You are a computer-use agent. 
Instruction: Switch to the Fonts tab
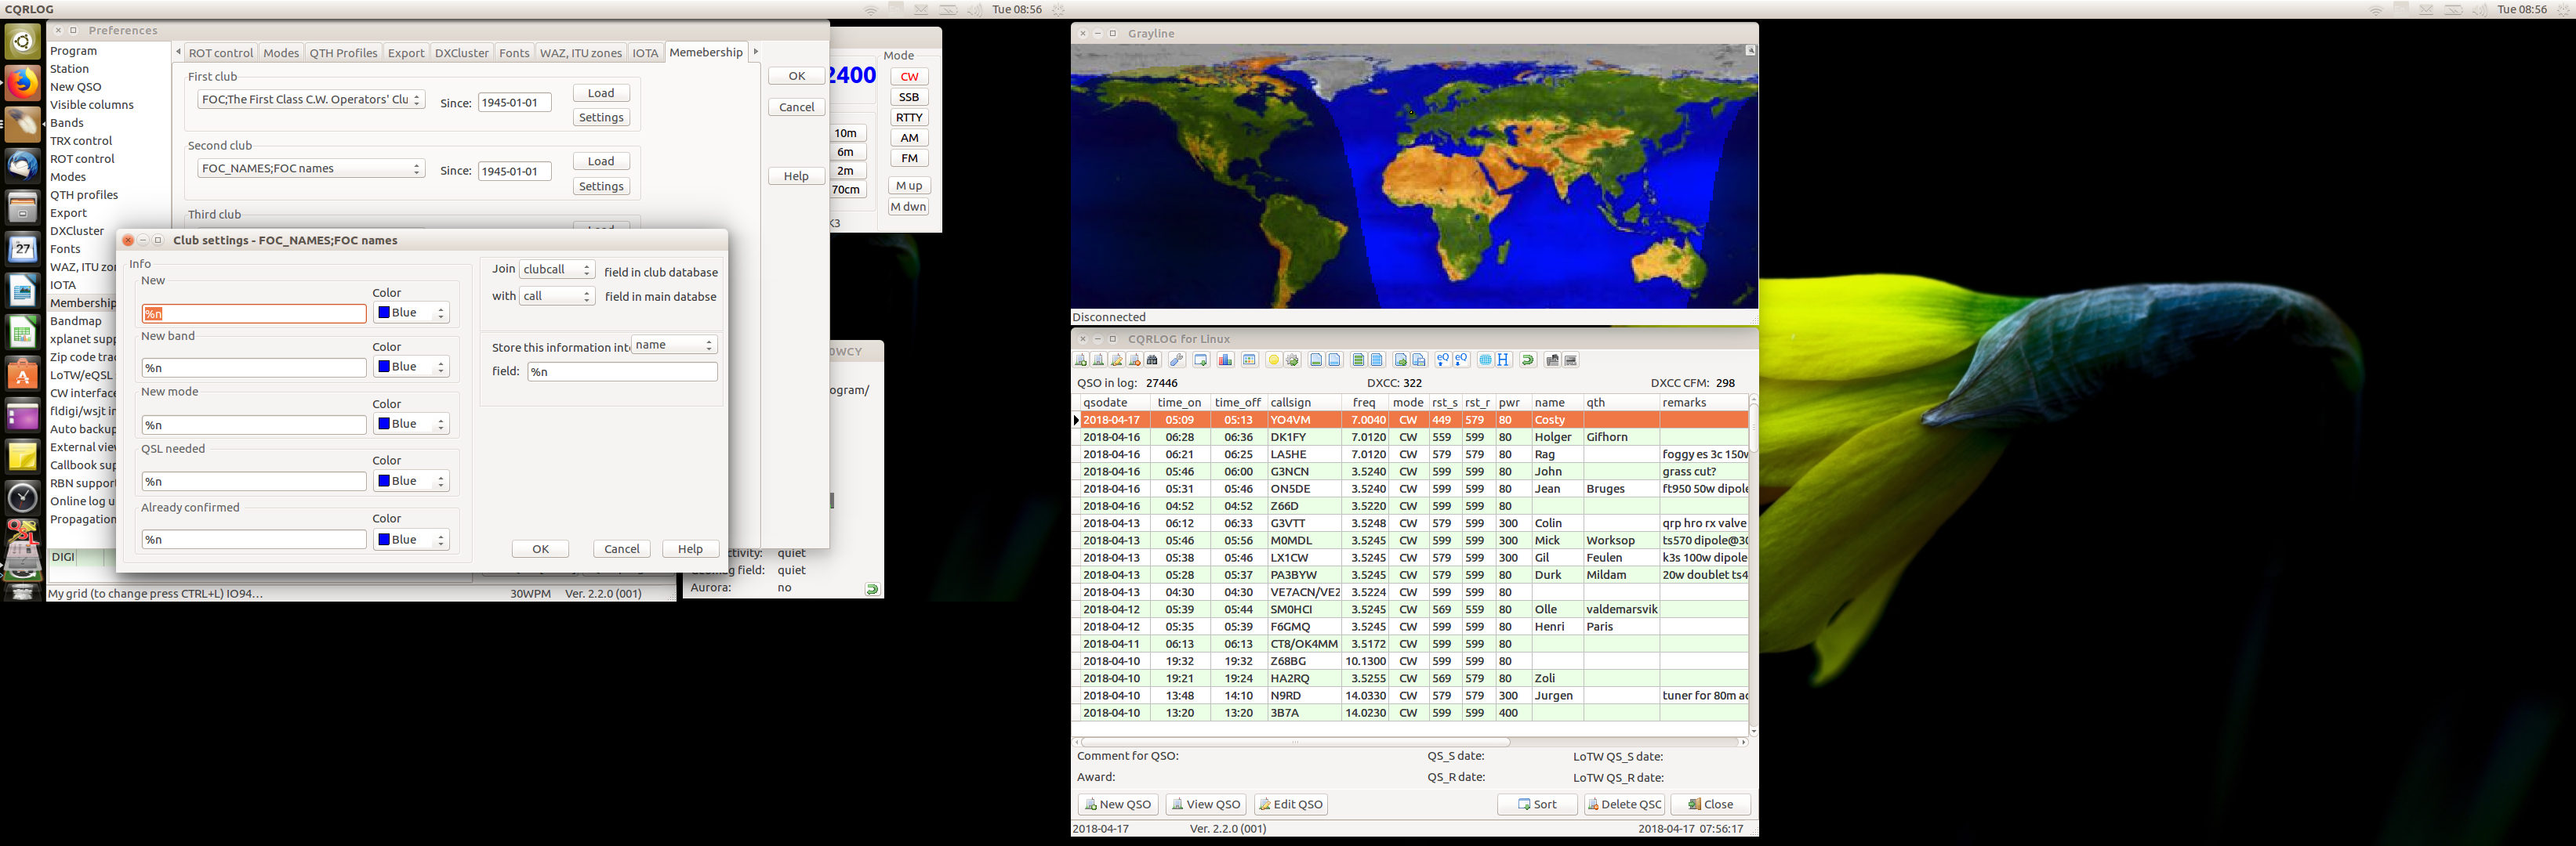(x=514, y=53)
